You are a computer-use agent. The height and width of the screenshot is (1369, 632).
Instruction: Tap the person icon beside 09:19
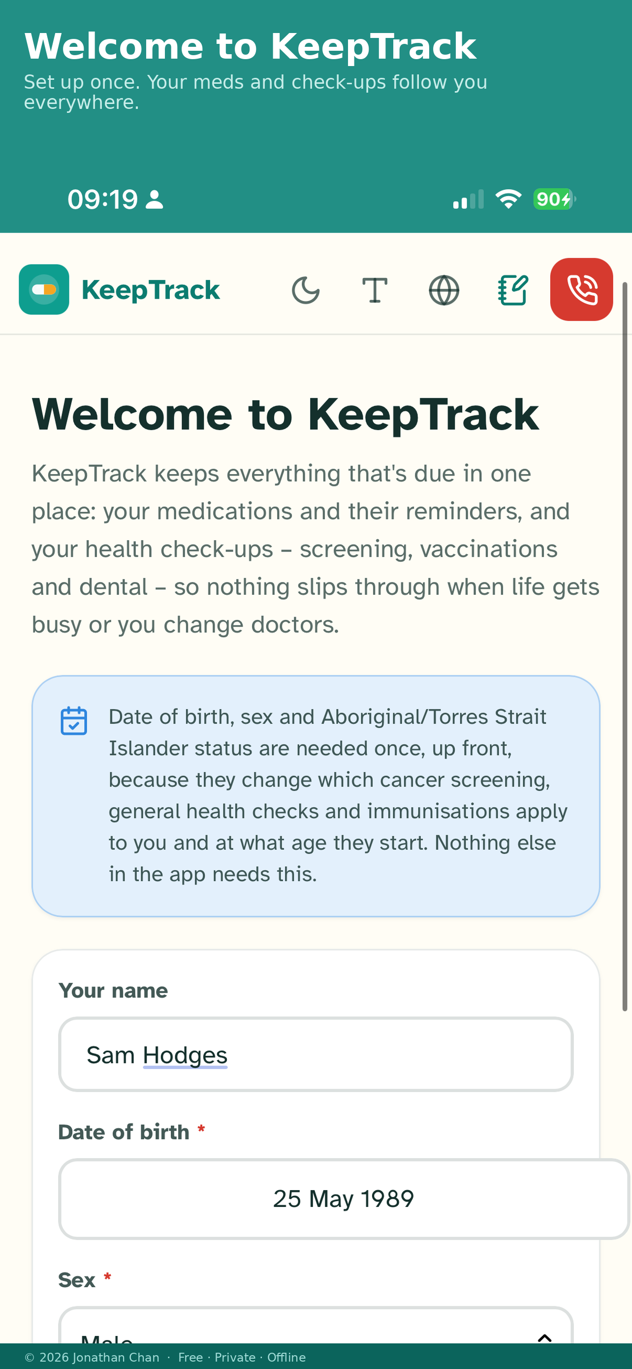click(x=155, y=200)
